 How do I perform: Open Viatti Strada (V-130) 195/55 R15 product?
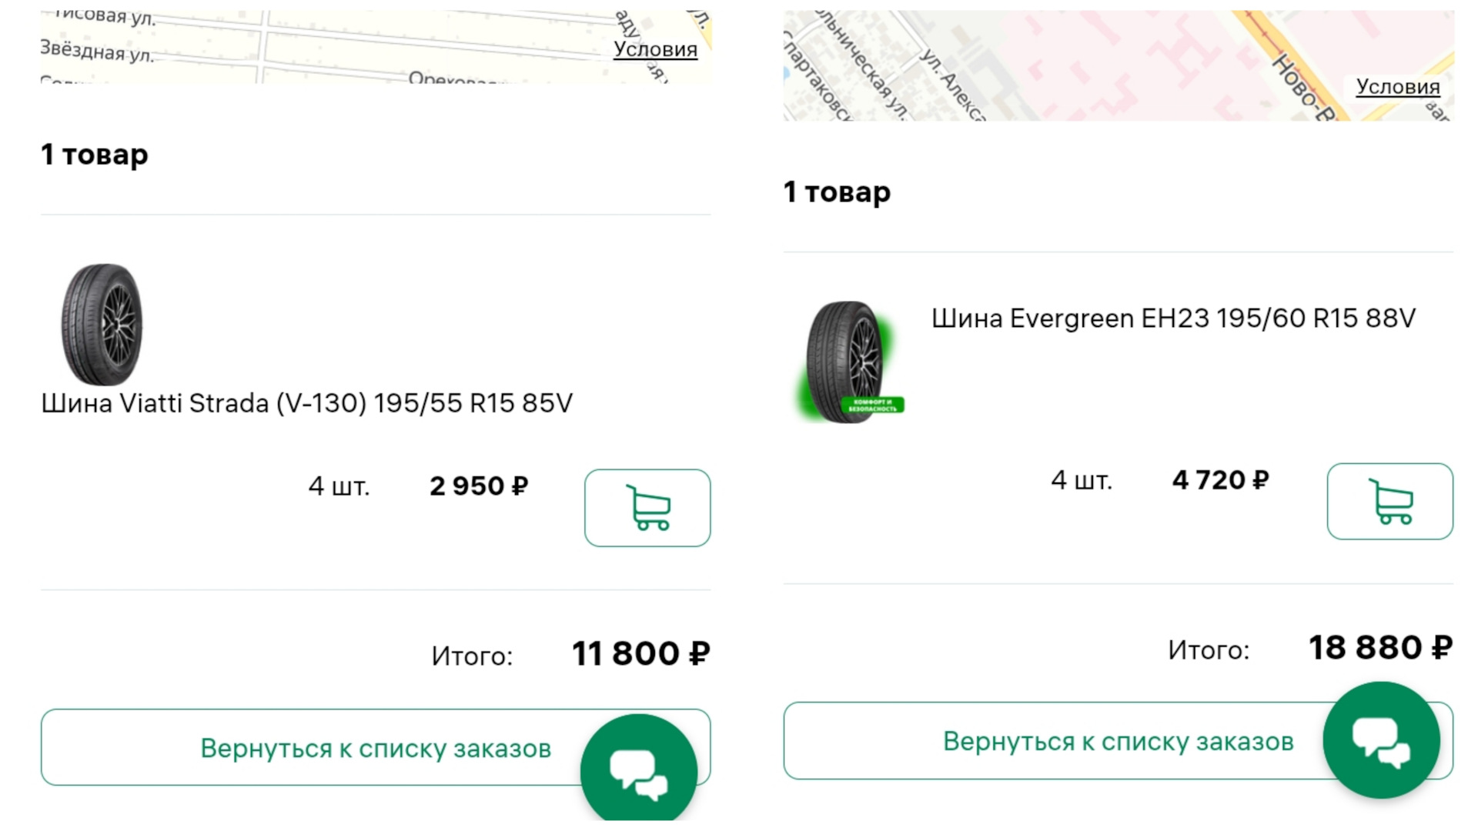click(306, 403)
